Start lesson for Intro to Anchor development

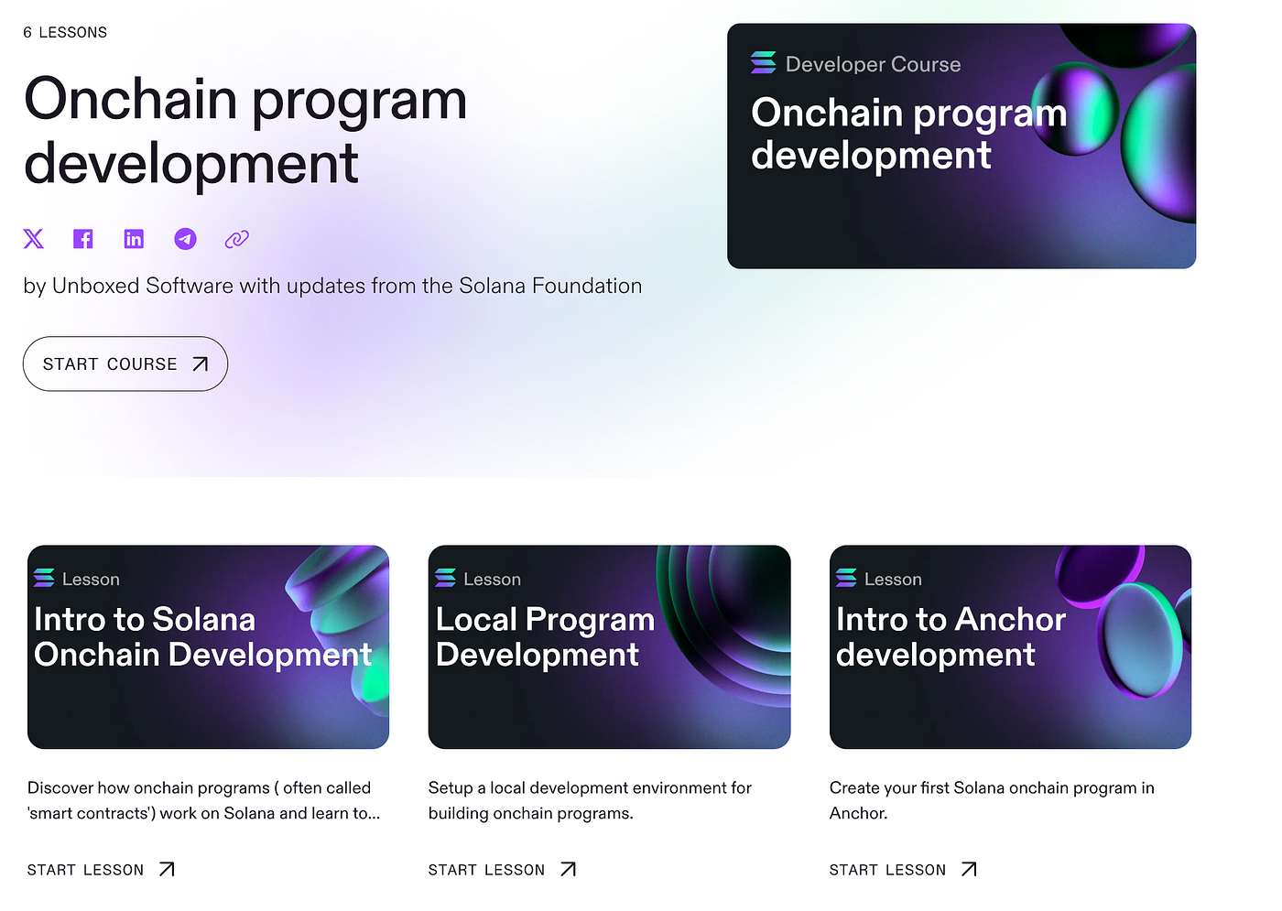tap(903, 870)
